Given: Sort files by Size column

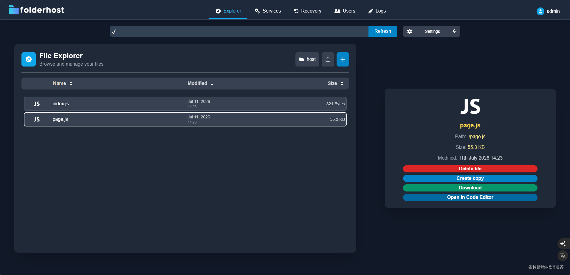Looking at the screenshot, I should coord(336,84).
